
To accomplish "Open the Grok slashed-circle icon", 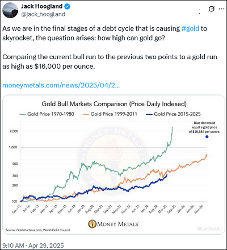I will point(211,9).
